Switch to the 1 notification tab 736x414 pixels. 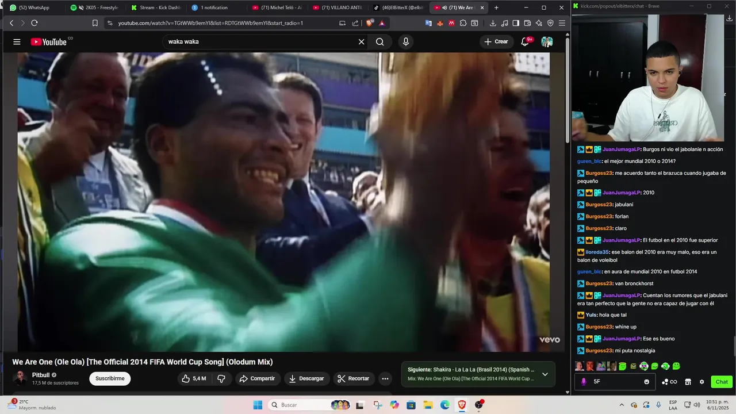[x=217, y=7]
